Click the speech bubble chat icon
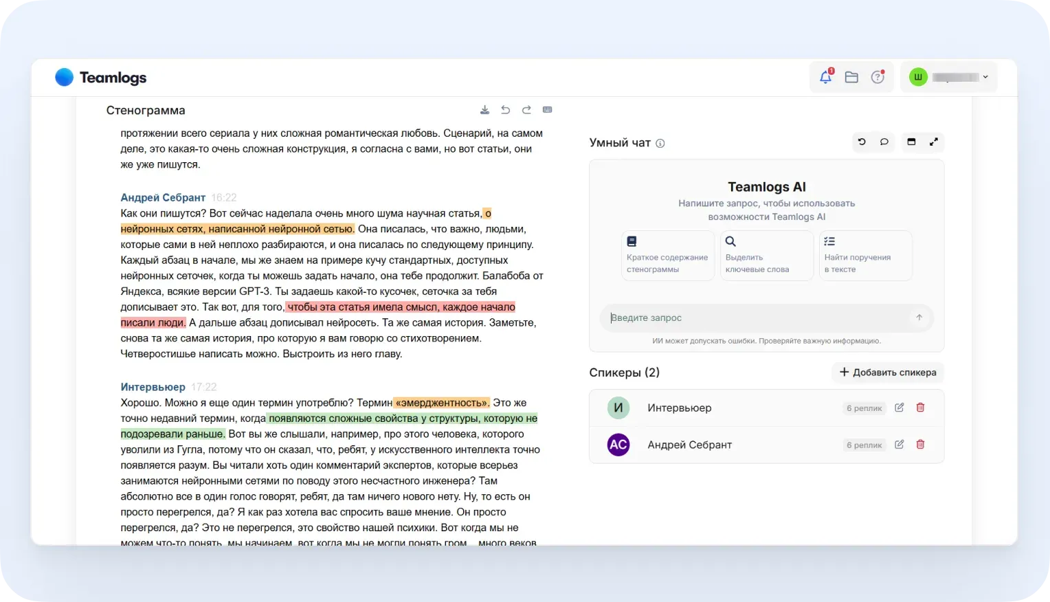1050x602 pixels. click(884, 142)
